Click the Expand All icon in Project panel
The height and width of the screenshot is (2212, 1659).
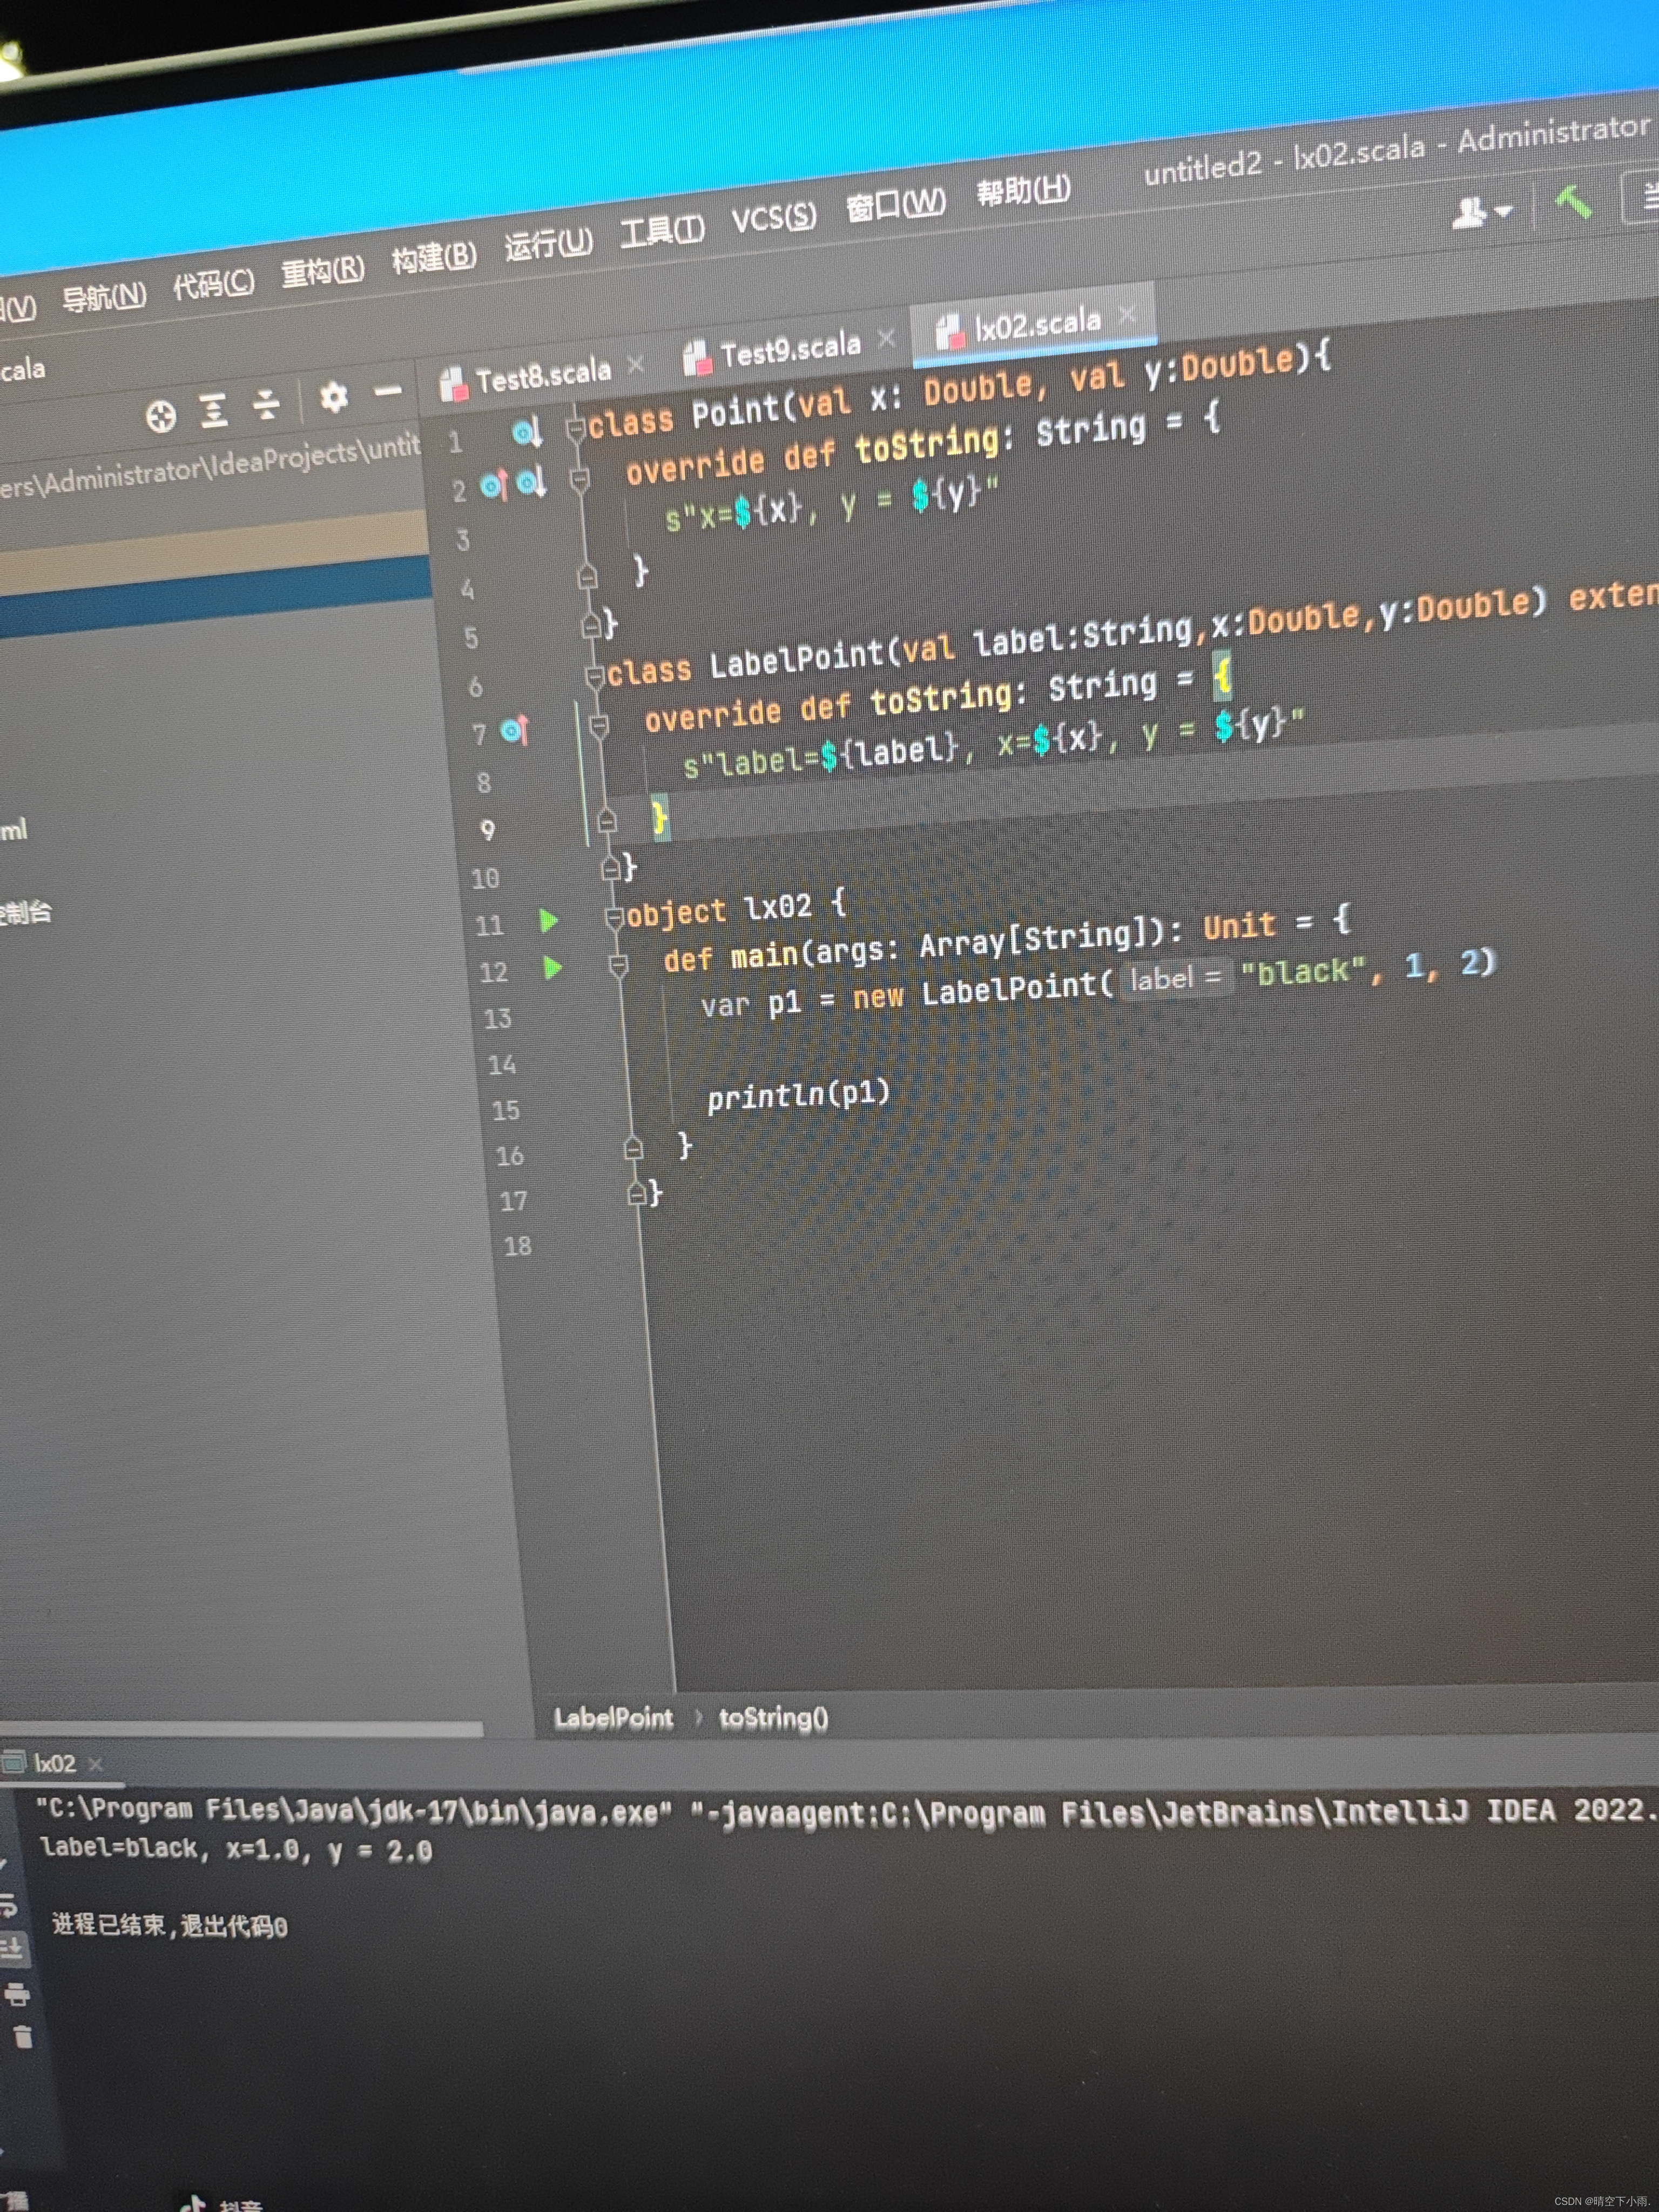[x=213, y=410]
